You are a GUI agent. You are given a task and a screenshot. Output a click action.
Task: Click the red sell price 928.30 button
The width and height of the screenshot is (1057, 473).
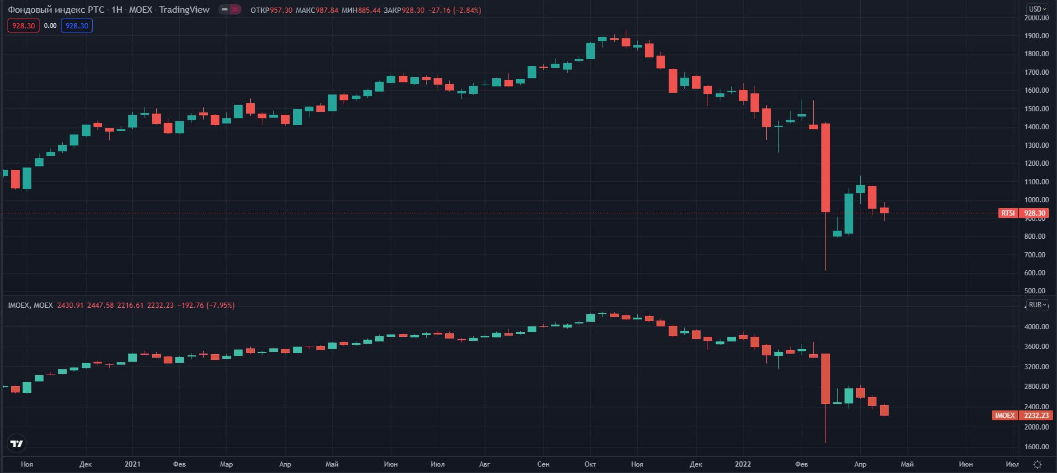coord(23,26)
